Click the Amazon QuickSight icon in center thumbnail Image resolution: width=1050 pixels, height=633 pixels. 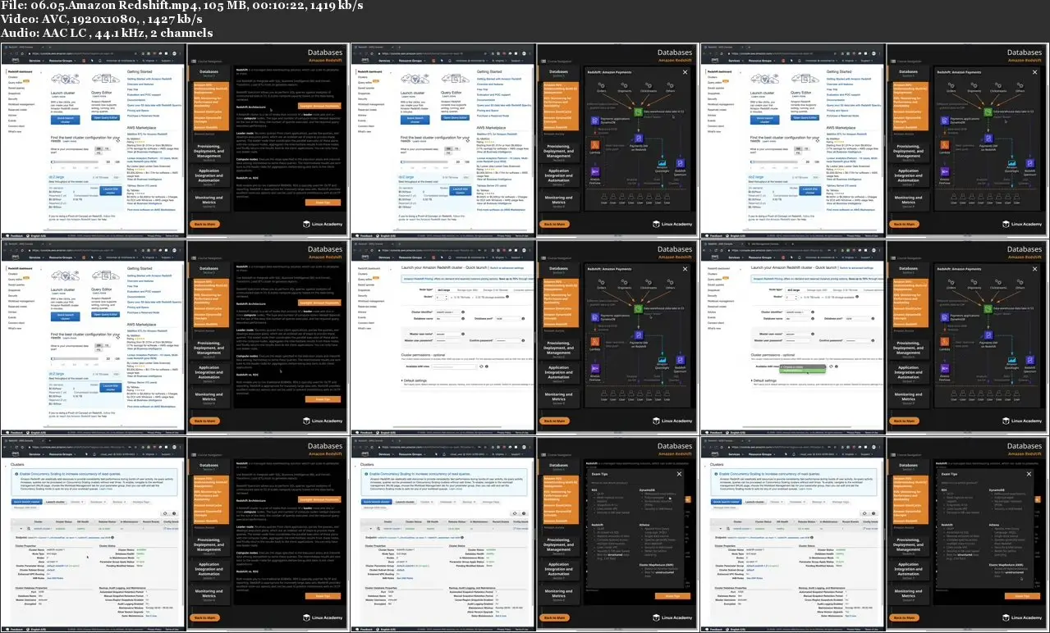point(663,360)
